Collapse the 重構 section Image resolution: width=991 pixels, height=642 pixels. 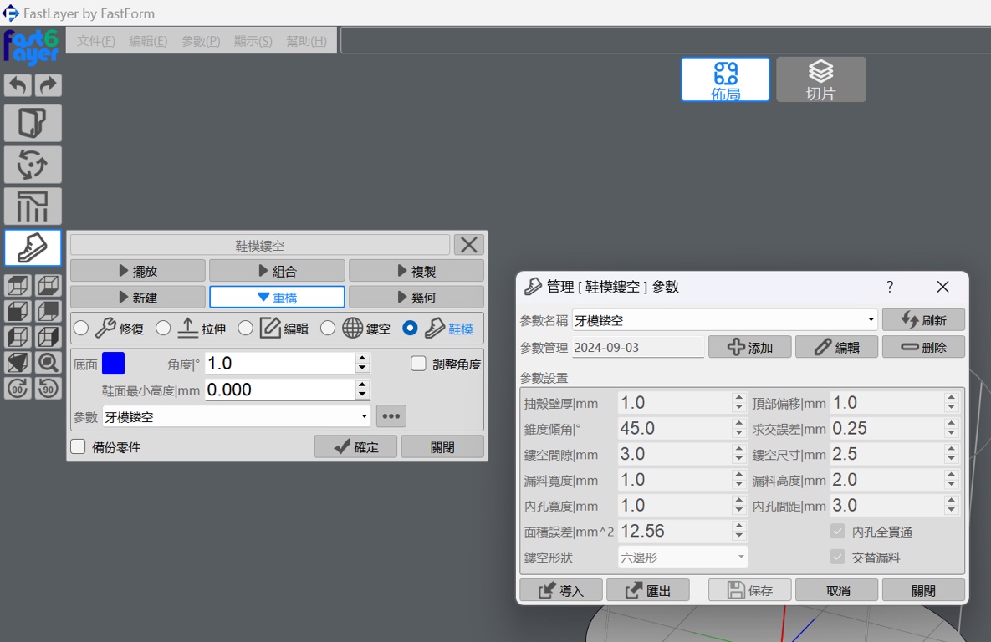[277, 297]
